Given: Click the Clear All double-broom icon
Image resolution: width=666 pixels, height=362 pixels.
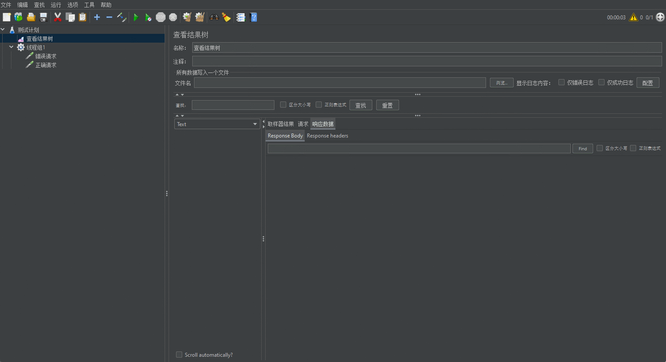Looking at the screenshot, I should (x=200, y=17).
